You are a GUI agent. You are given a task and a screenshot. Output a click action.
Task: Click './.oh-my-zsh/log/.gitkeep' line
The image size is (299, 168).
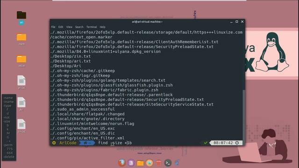click(80, 76)
